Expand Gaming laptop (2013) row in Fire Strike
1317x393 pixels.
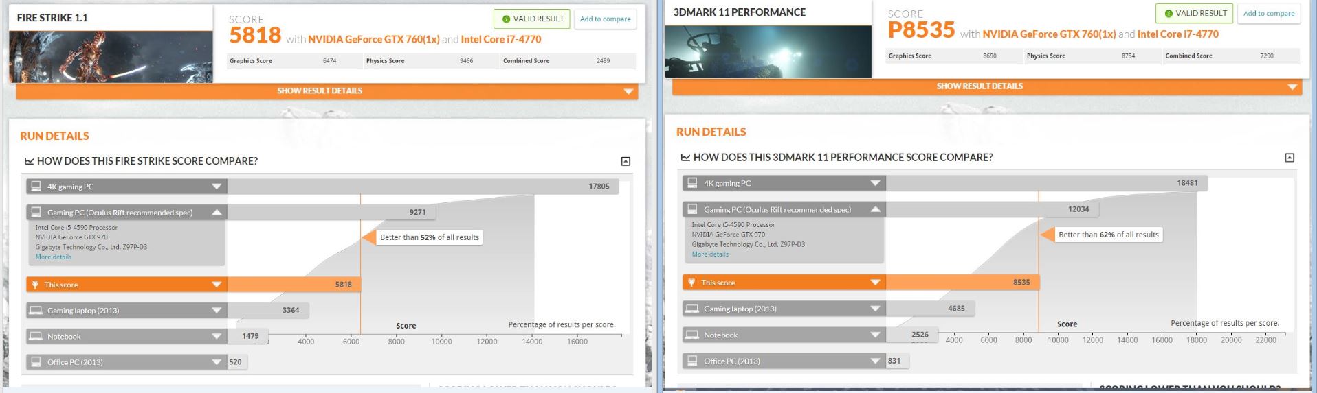click(217, 311)
